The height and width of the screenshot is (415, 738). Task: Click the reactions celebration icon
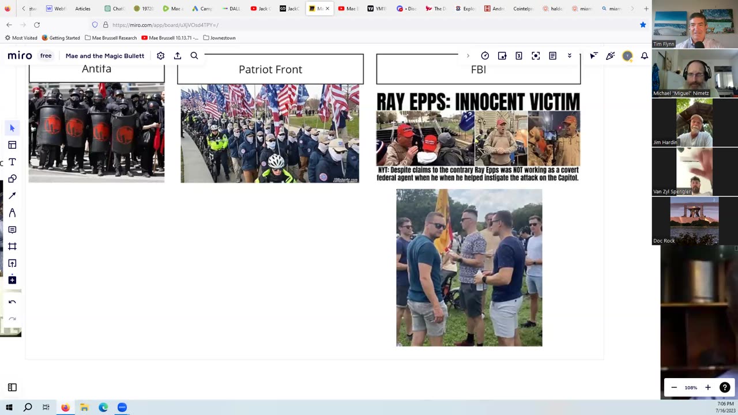(x=611, y=56)
